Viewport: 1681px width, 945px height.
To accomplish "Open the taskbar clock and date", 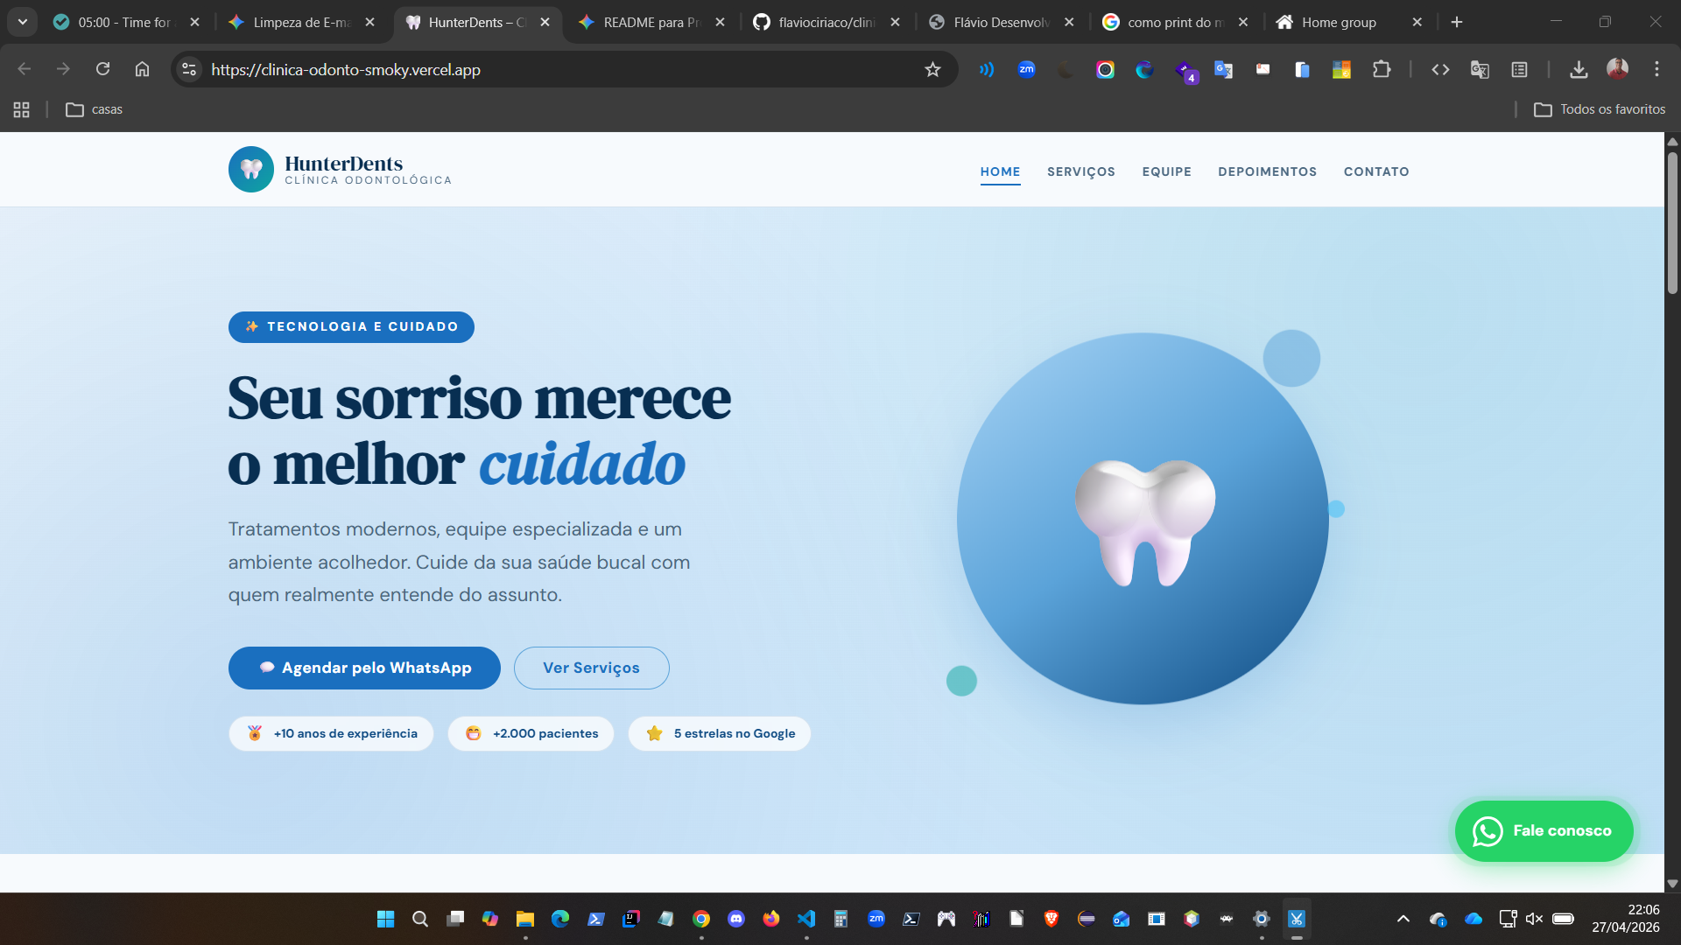I will pos(1626,919).
